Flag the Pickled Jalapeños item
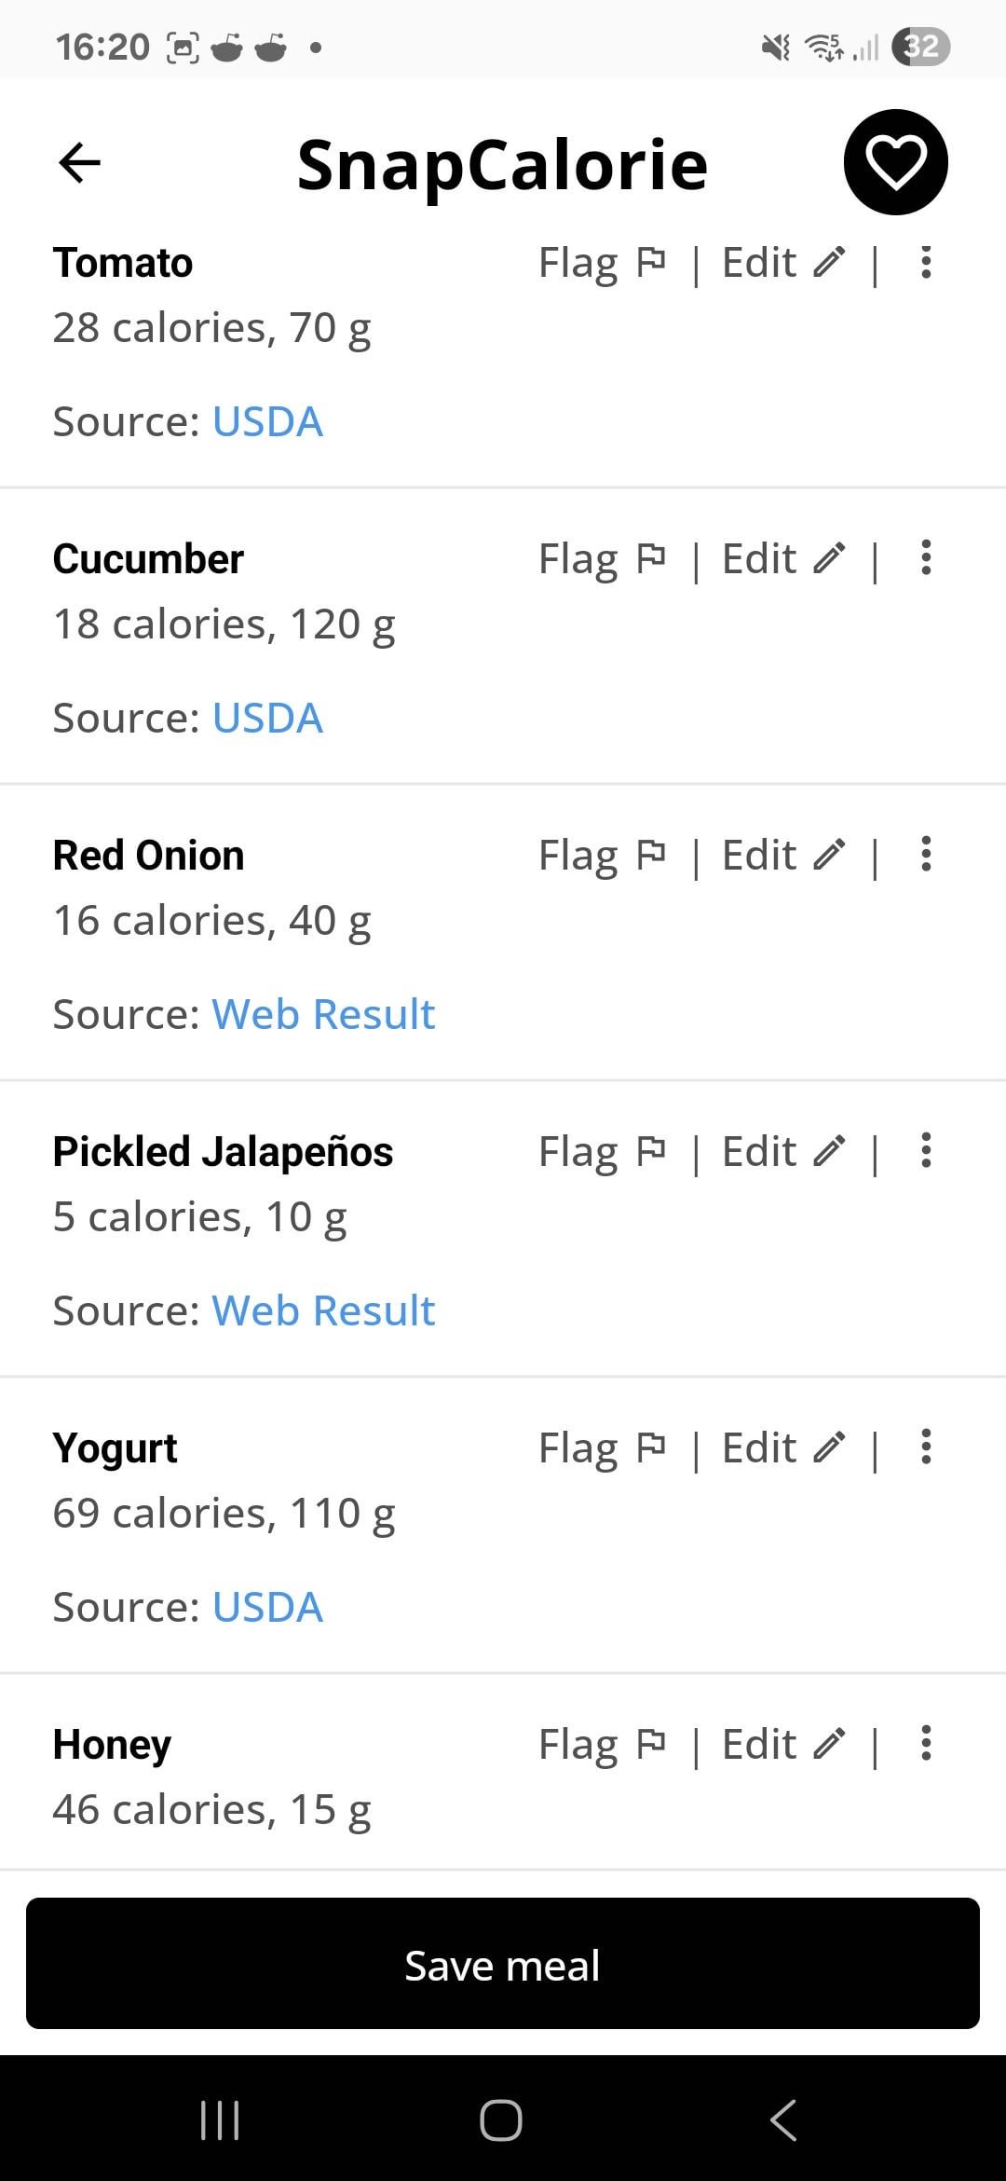This screenshot has height=2181, width=1006. (x=602, y=1152)
